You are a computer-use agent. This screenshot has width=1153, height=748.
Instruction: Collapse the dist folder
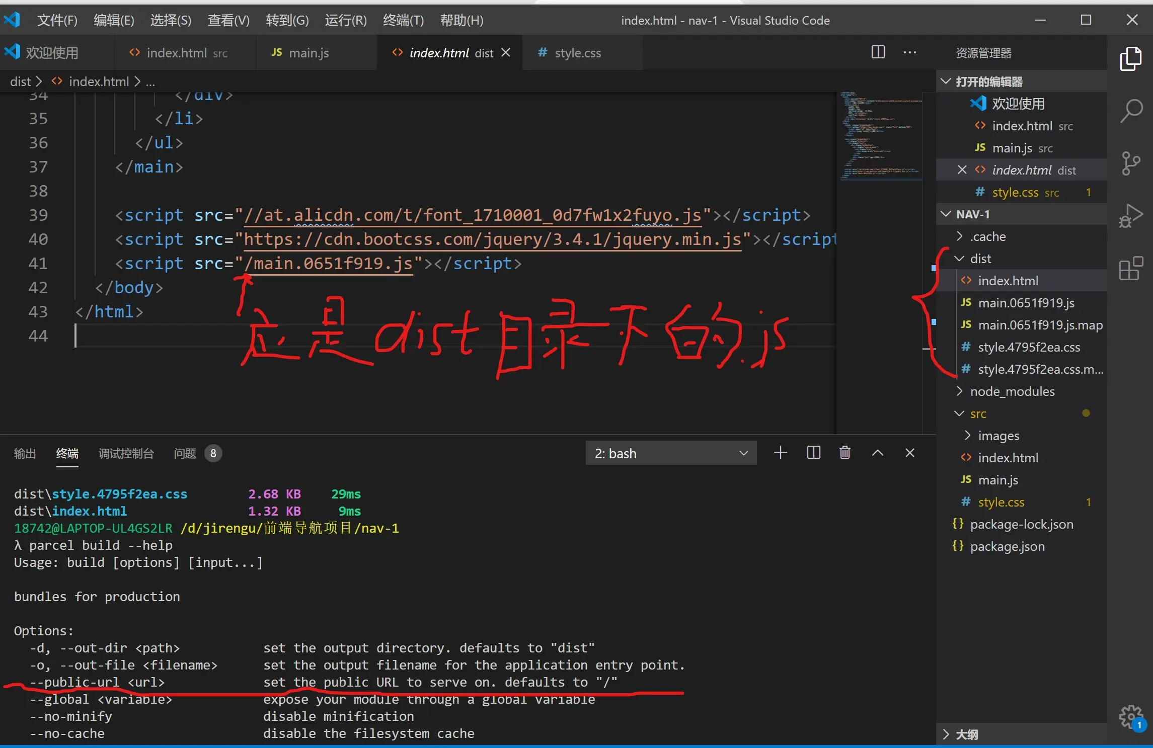pos(980,259)
